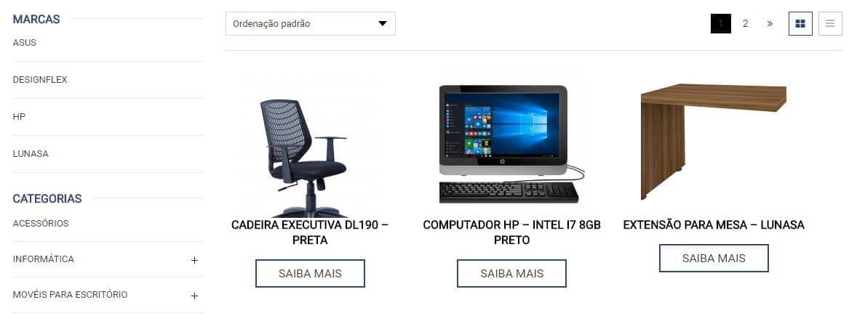The width and height of the screenshot is (849, 321).
Task: Filter by HP brand
Action: (x=19, y=117)
